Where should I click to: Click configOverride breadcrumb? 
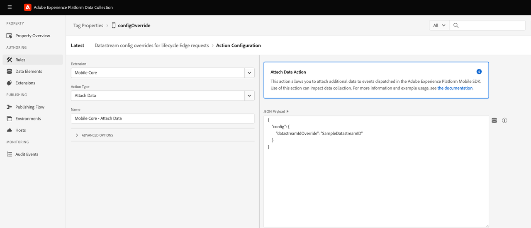134,26
